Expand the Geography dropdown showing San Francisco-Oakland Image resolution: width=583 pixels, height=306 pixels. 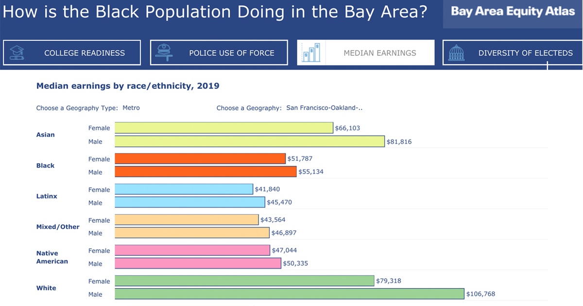point(324,108)
